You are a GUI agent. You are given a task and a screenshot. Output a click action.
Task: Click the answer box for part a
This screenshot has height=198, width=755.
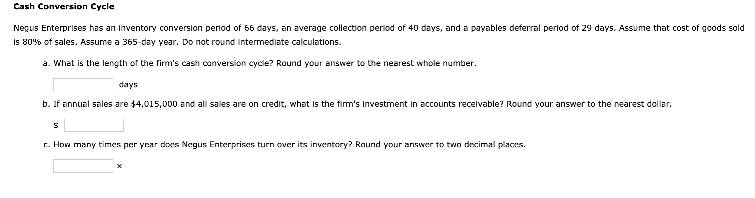tap(83, 84)
